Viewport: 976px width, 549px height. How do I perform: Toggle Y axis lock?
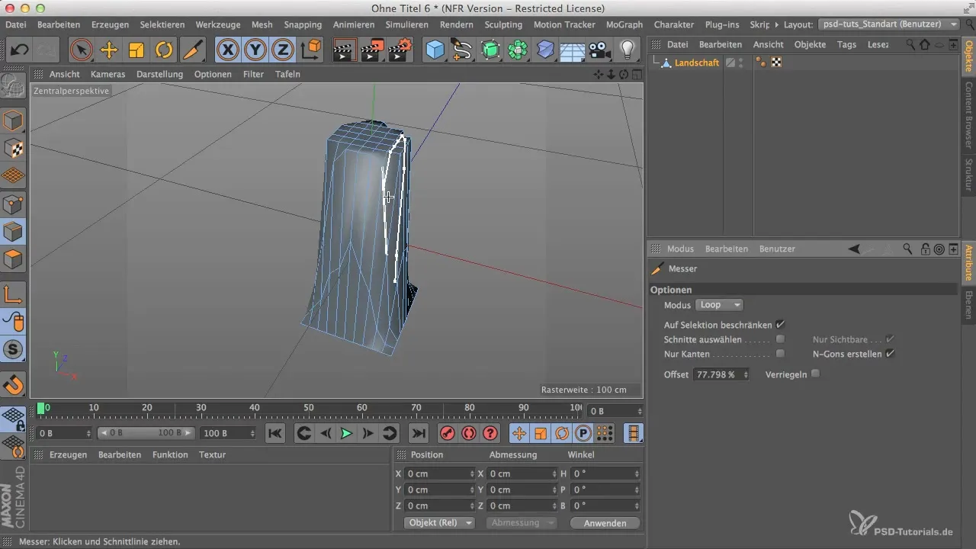point(255,50)
